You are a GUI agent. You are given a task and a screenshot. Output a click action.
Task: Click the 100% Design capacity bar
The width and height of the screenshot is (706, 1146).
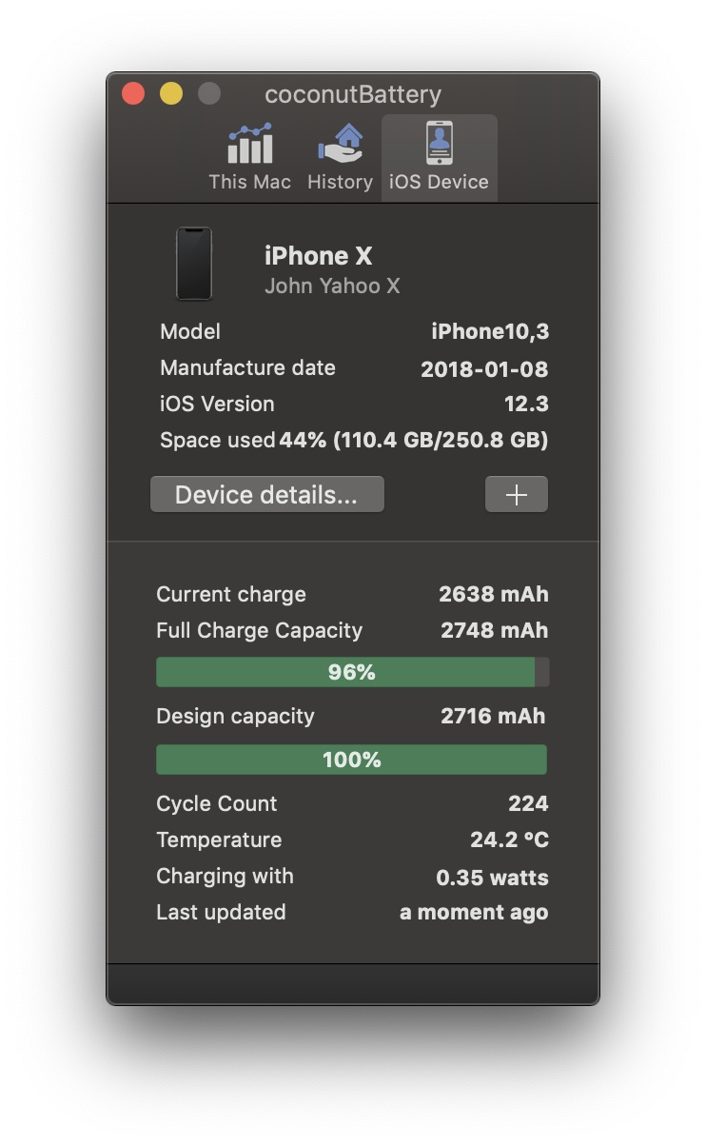pos(352,759)
